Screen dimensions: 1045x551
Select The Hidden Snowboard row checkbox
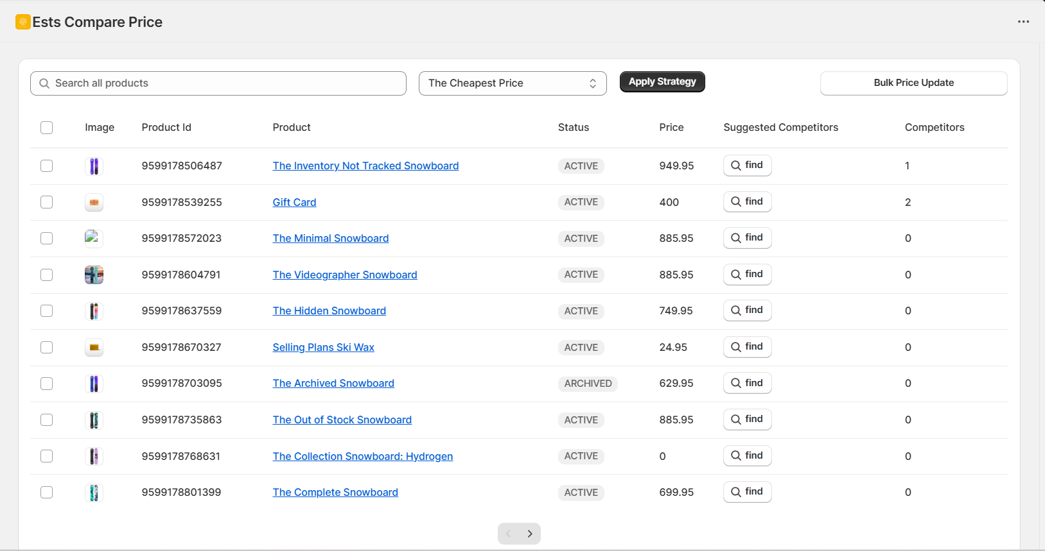46,310
